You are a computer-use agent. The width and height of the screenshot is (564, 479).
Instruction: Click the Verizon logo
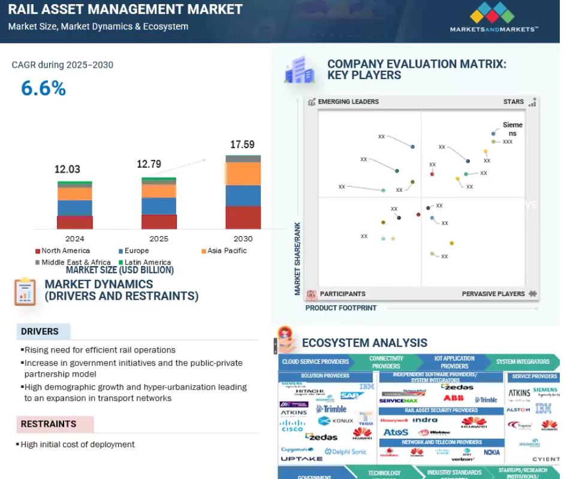[x=463, y=459]
